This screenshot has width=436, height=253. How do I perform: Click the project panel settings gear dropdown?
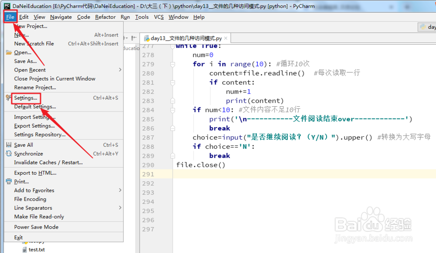click(x=126, y=38)
